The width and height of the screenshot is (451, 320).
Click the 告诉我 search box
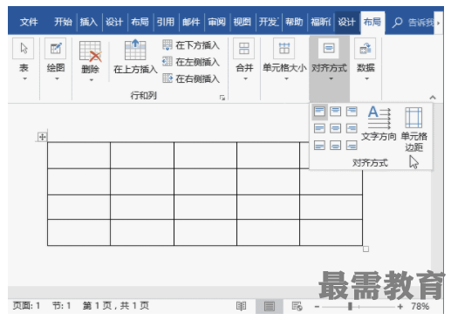click(413, 22)
